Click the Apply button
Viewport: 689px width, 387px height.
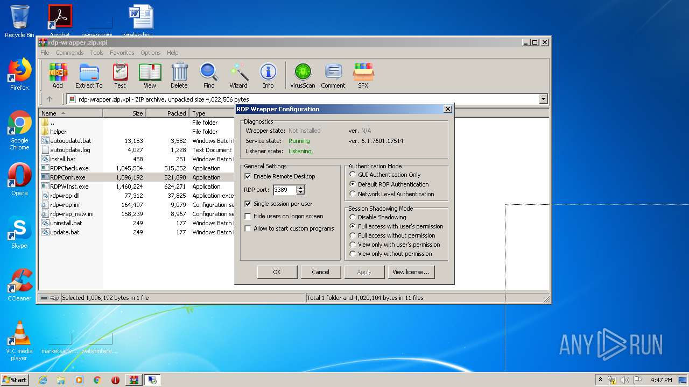point(364,272)
